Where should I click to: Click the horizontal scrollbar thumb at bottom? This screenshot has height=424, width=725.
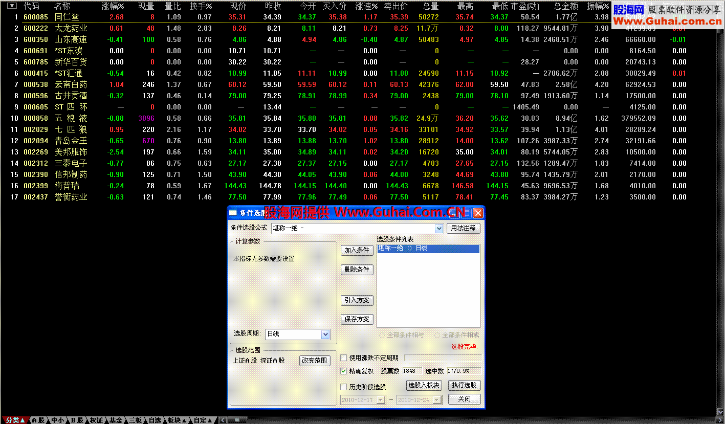pos(237,420)
